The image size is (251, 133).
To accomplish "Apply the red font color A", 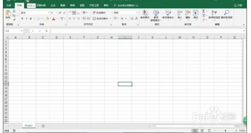I will click(x=54, y=18).
